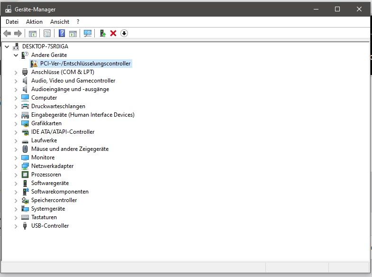Open the Aktion menu
This screenshot has width=372, height=277.
[35, 22]
